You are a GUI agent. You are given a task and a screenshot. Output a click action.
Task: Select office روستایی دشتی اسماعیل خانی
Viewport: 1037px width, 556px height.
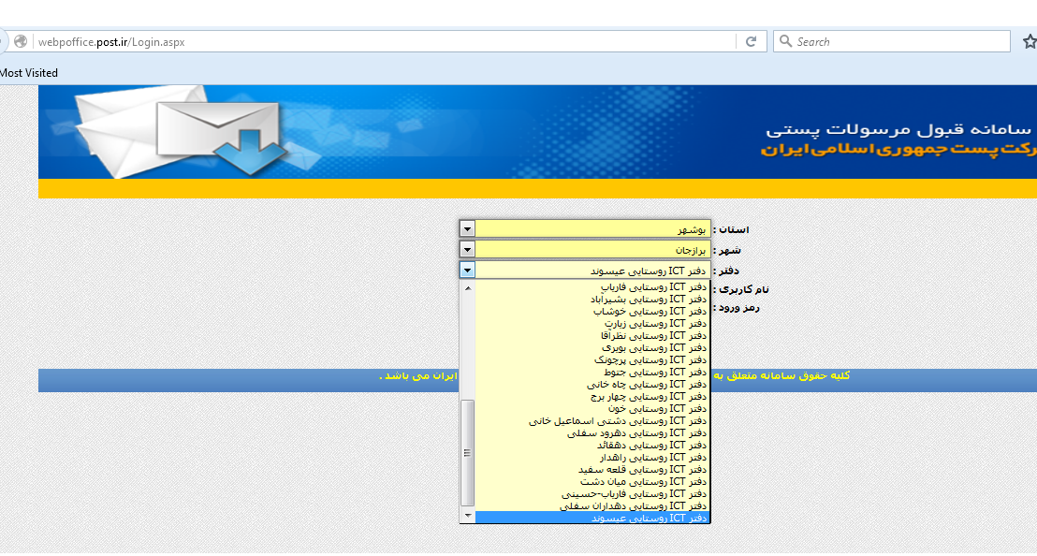(x=592, y=421)
